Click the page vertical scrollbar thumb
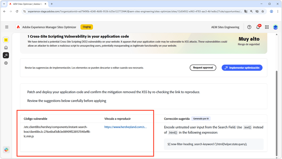282x159 pixels. pos(277,113)
